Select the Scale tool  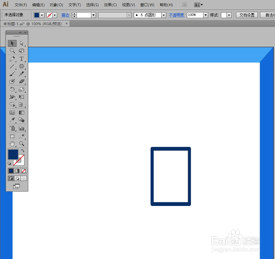click(x=22, y=90)
